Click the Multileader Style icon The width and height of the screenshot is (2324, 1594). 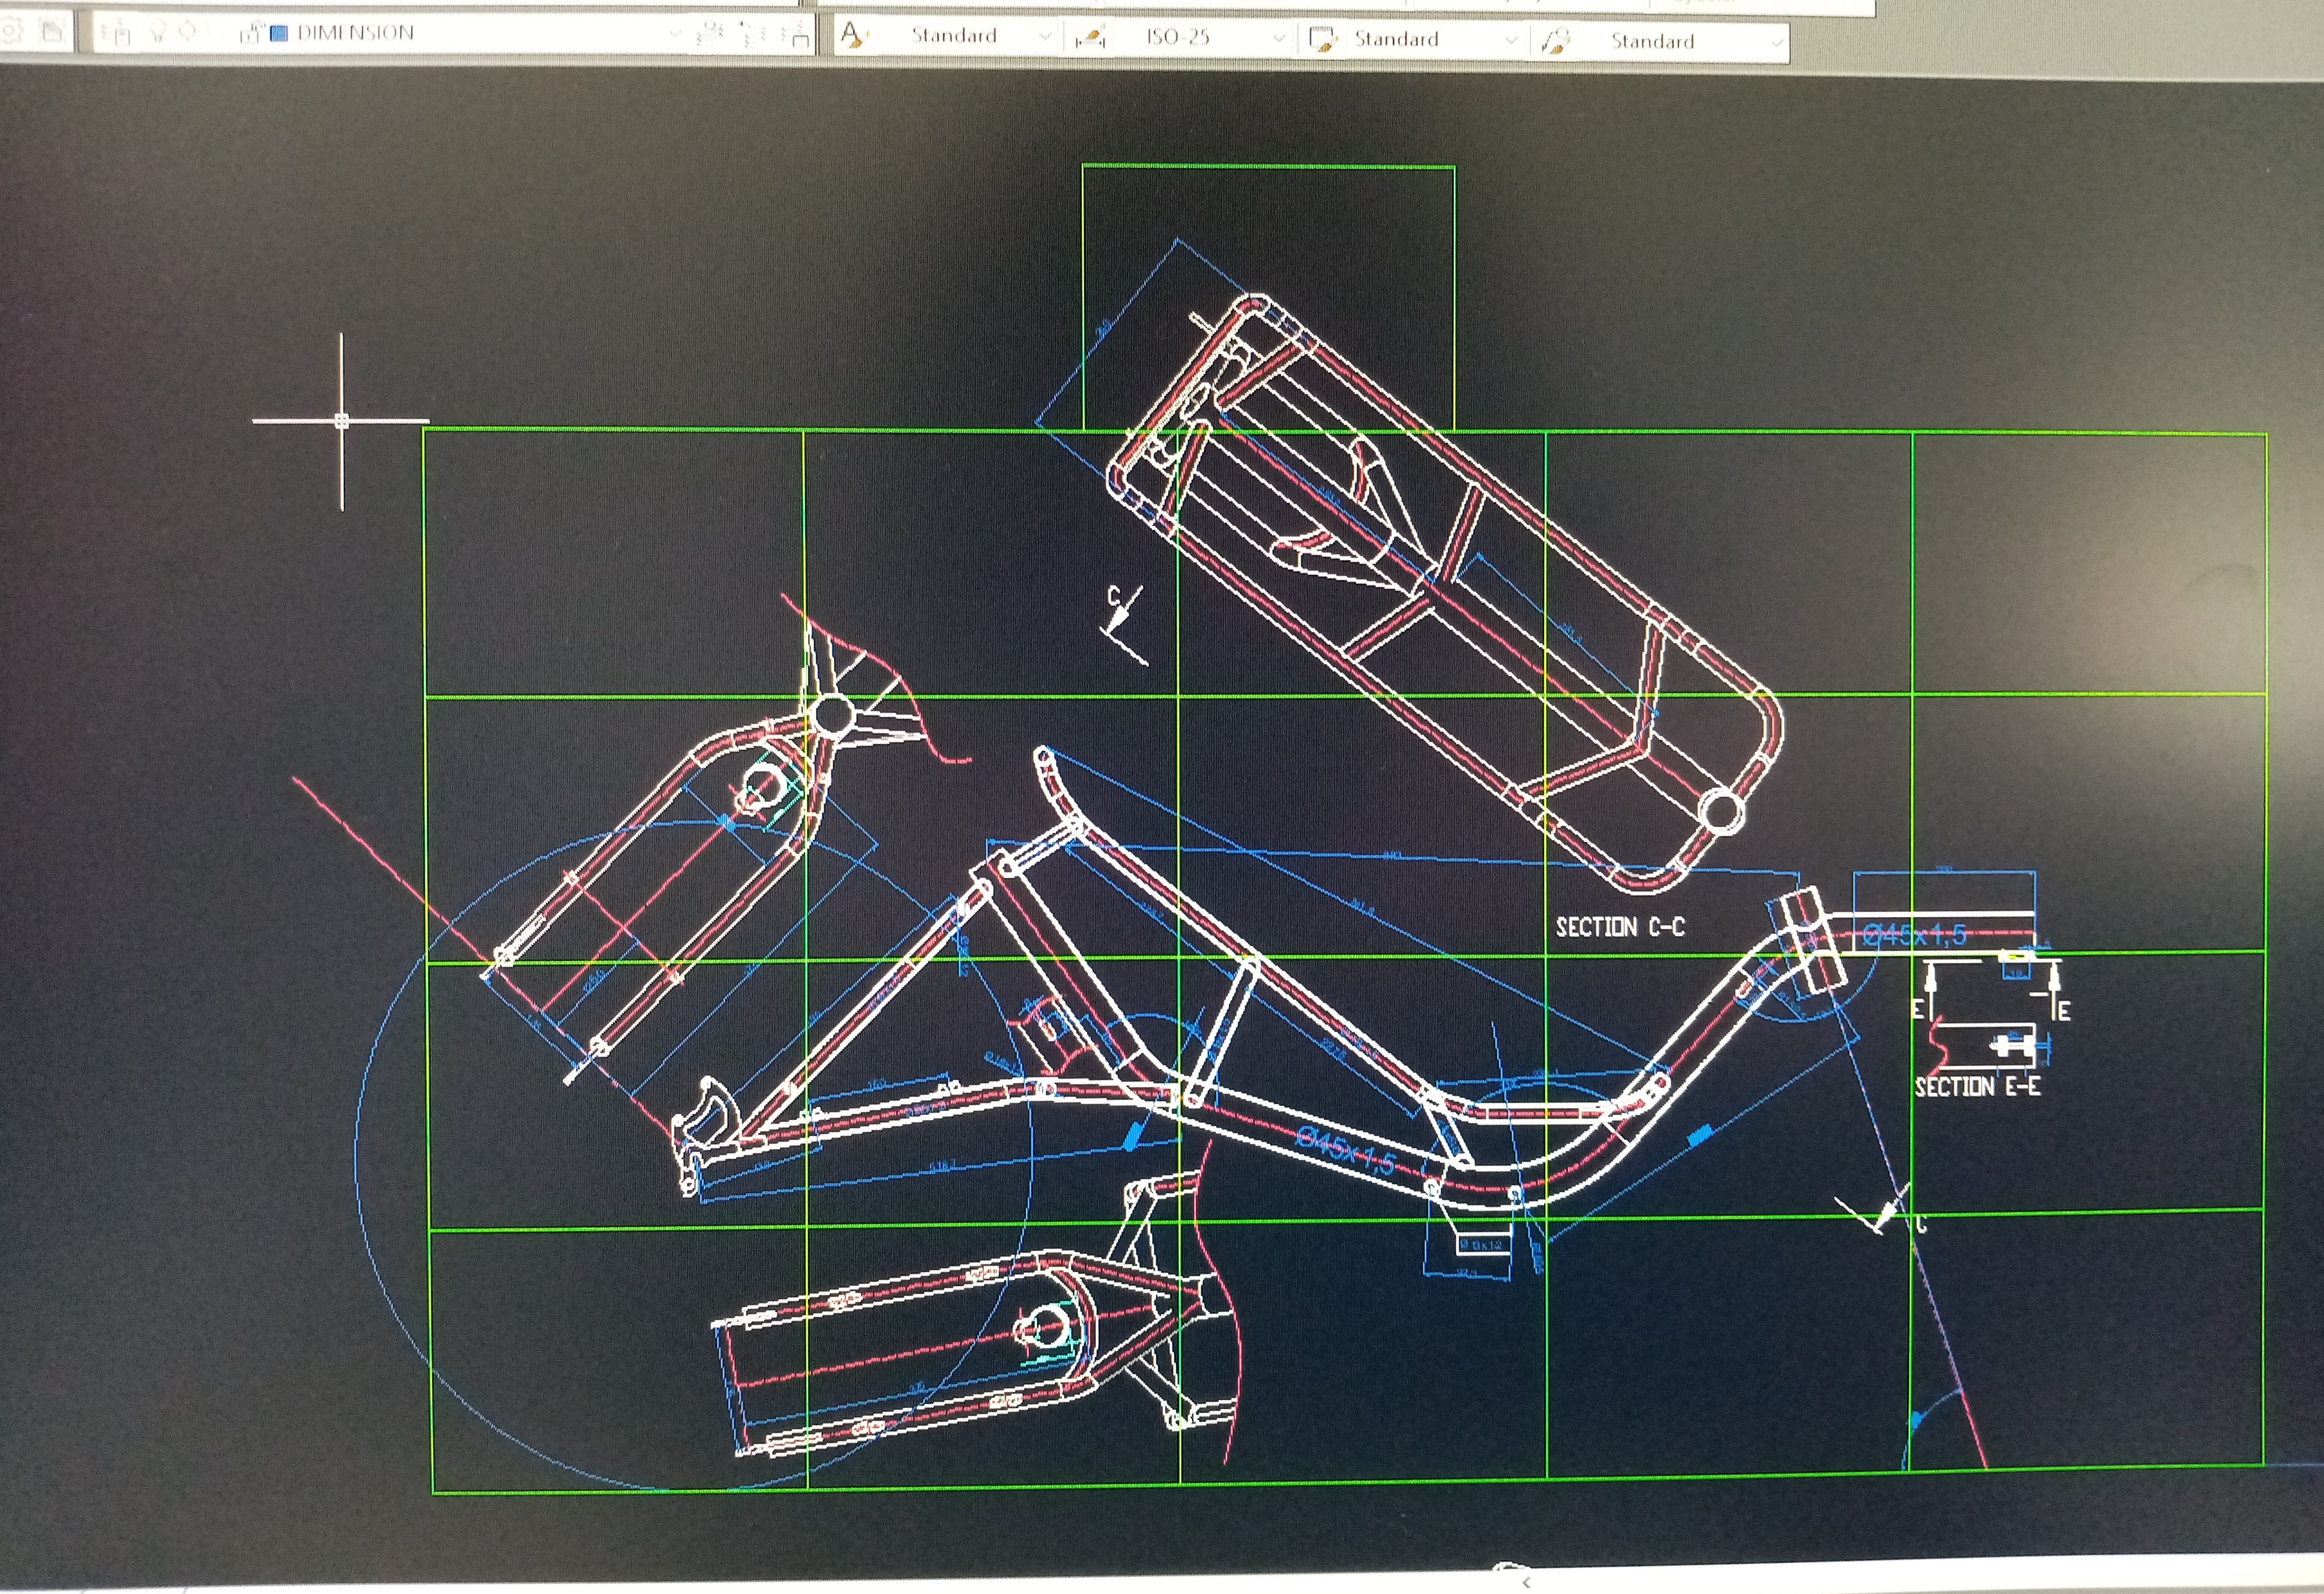click(1556, 41)
